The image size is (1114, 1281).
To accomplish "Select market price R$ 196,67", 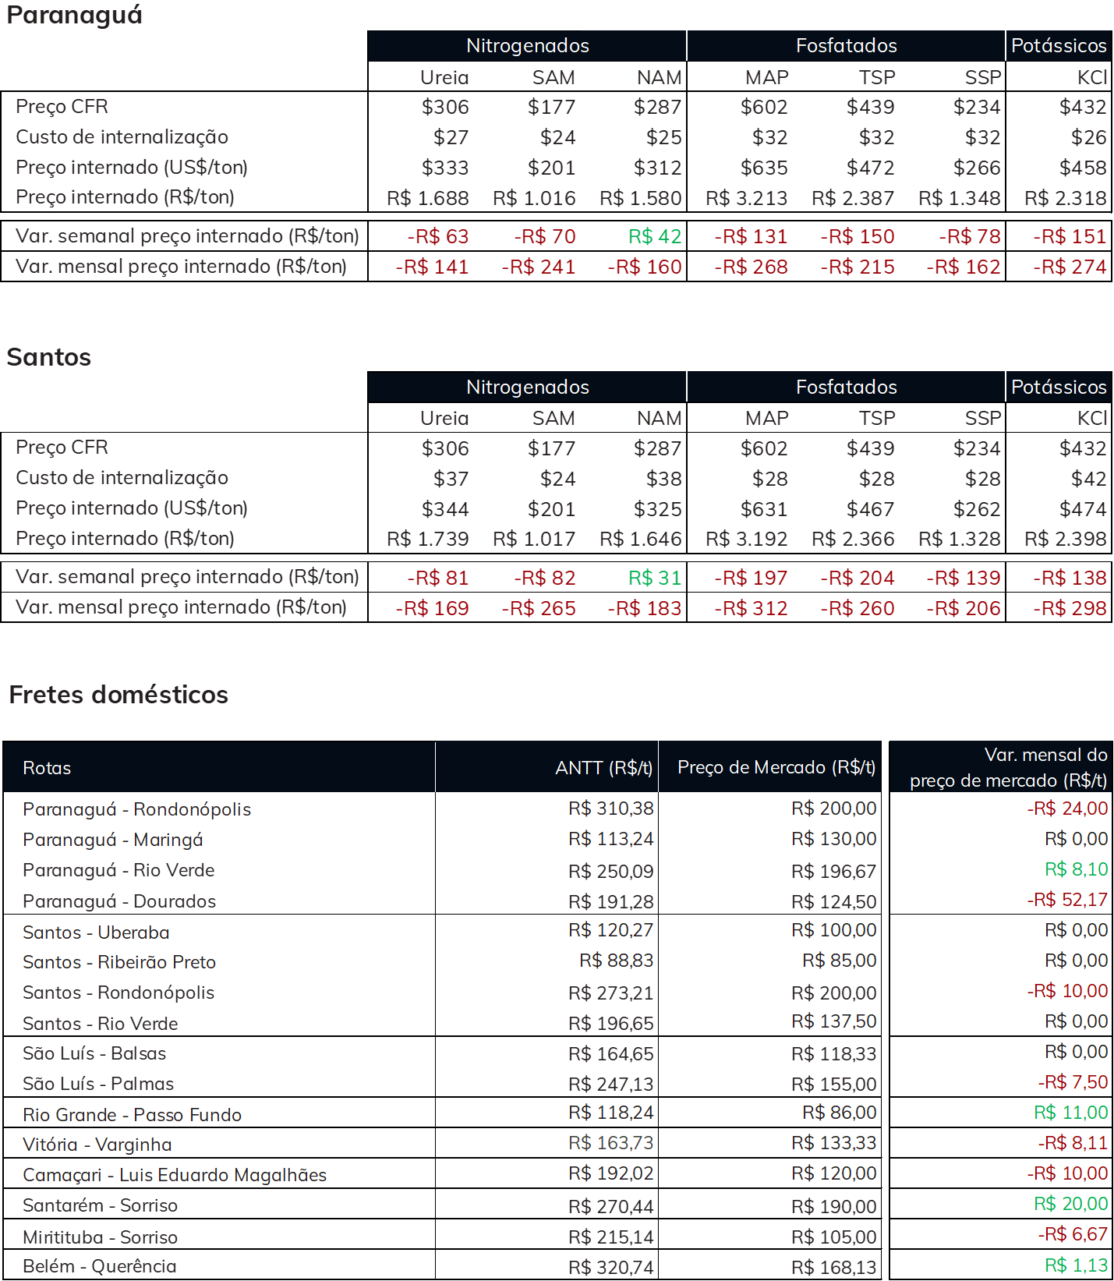I will pyautogui.click(x=834, y=872).
